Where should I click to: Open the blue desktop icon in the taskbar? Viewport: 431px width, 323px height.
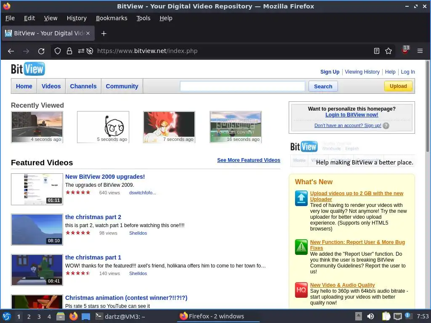click(x=86, y=317)
